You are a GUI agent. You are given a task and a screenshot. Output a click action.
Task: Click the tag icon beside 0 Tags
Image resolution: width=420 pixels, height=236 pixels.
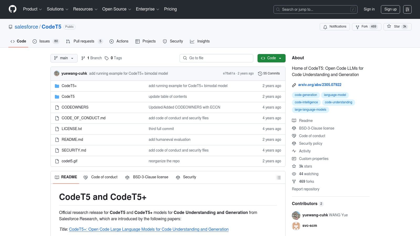107,58
